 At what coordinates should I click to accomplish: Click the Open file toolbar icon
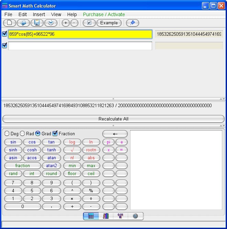click(x=23, y=23)
